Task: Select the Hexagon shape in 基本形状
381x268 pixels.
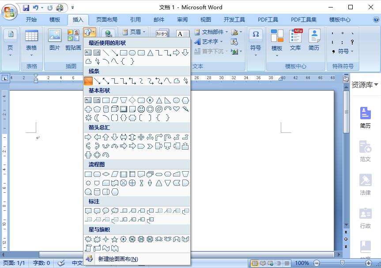Action: 185,100
